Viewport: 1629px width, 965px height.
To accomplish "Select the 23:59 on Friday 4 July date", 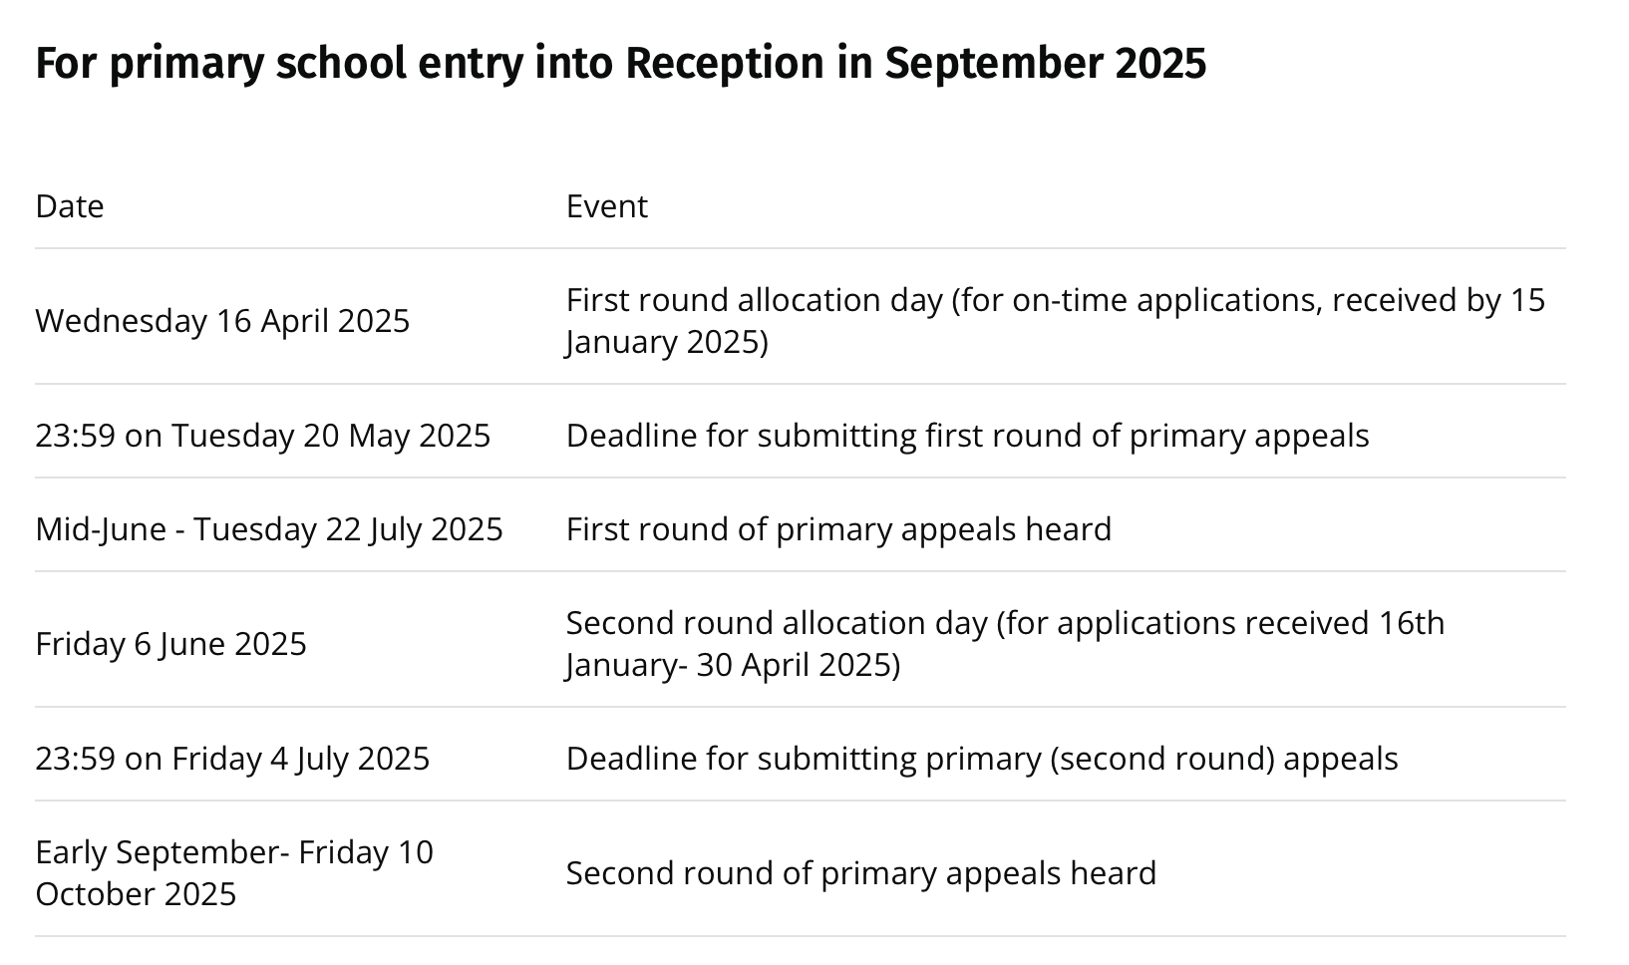I will click(232, 759).
